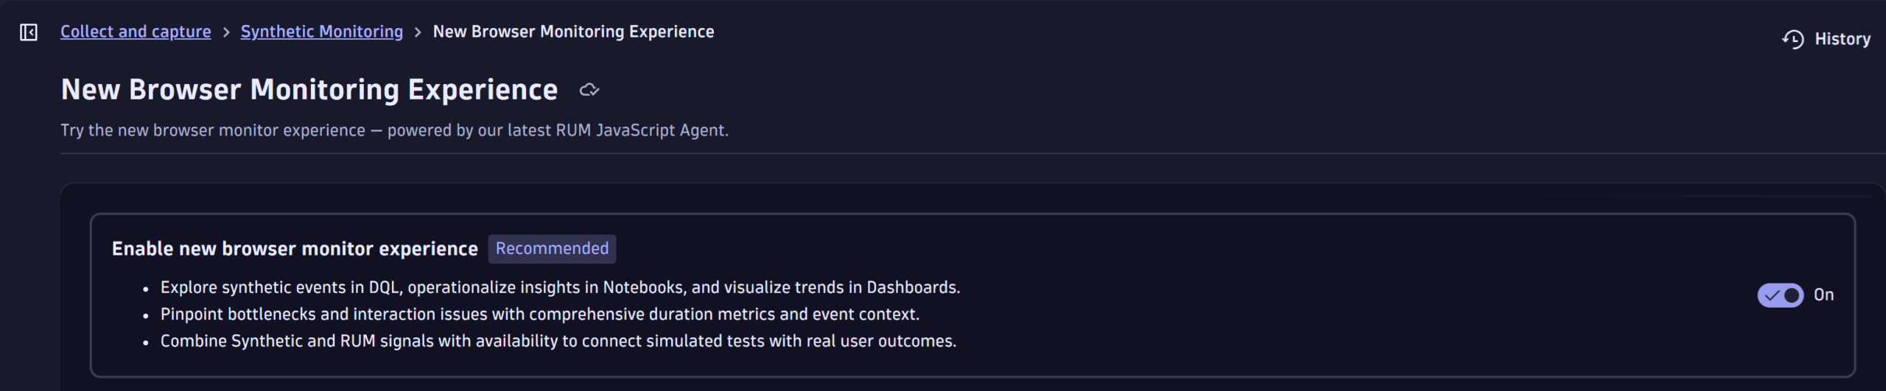Screen dimensions: 1886x391
Task: Click the History clock icon
Action: tap(1793, 39)
